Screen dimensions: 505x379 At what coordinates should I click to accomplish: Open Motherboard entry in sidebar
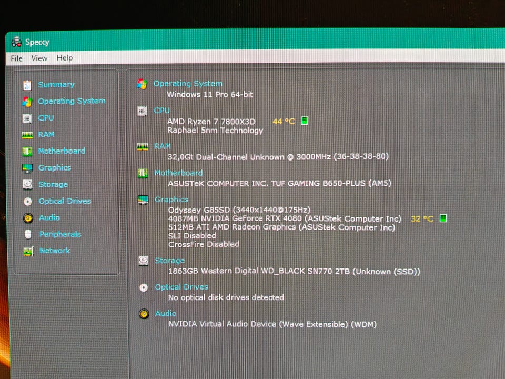(62, 151)
